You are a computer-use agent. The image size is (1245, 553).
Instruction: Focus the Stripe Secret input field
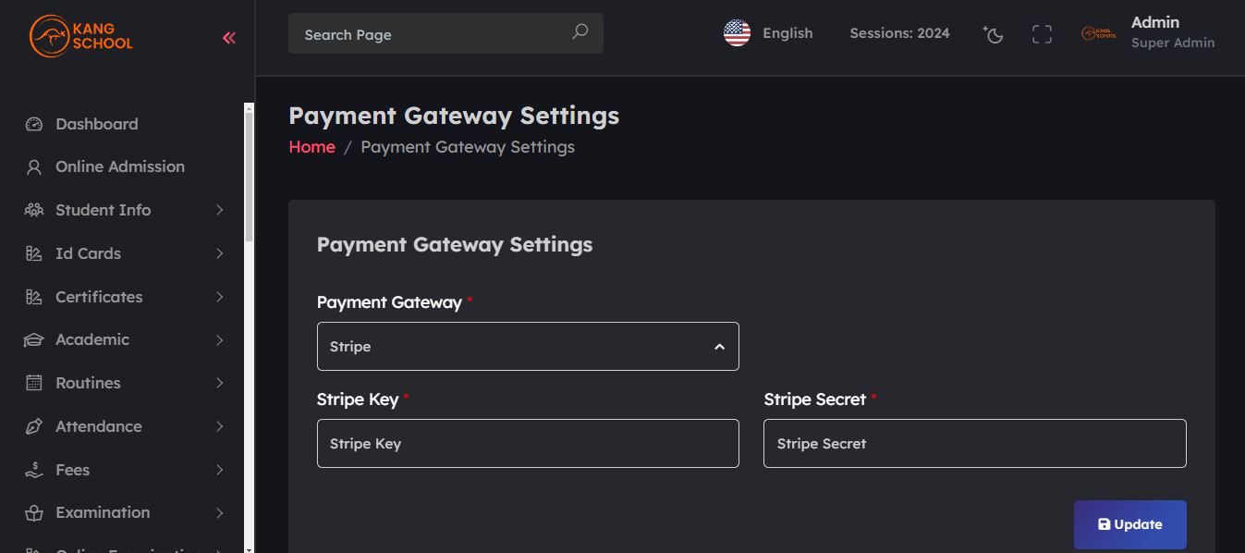(x=974, y=443)
